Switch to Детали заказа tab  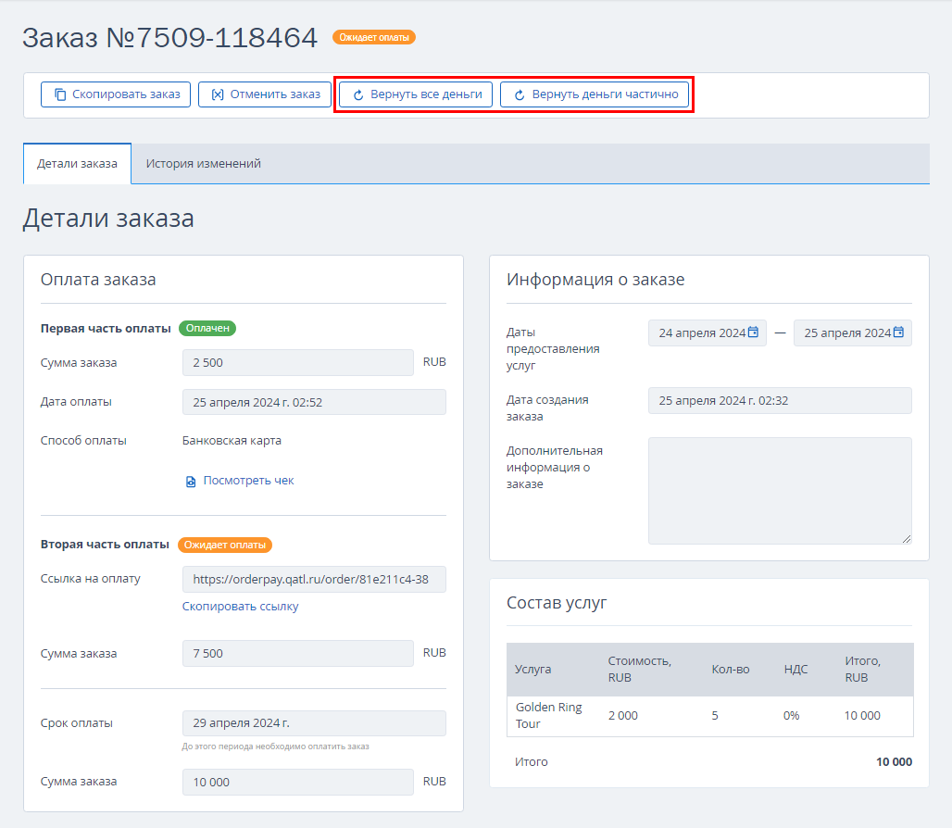click(77, 164)
